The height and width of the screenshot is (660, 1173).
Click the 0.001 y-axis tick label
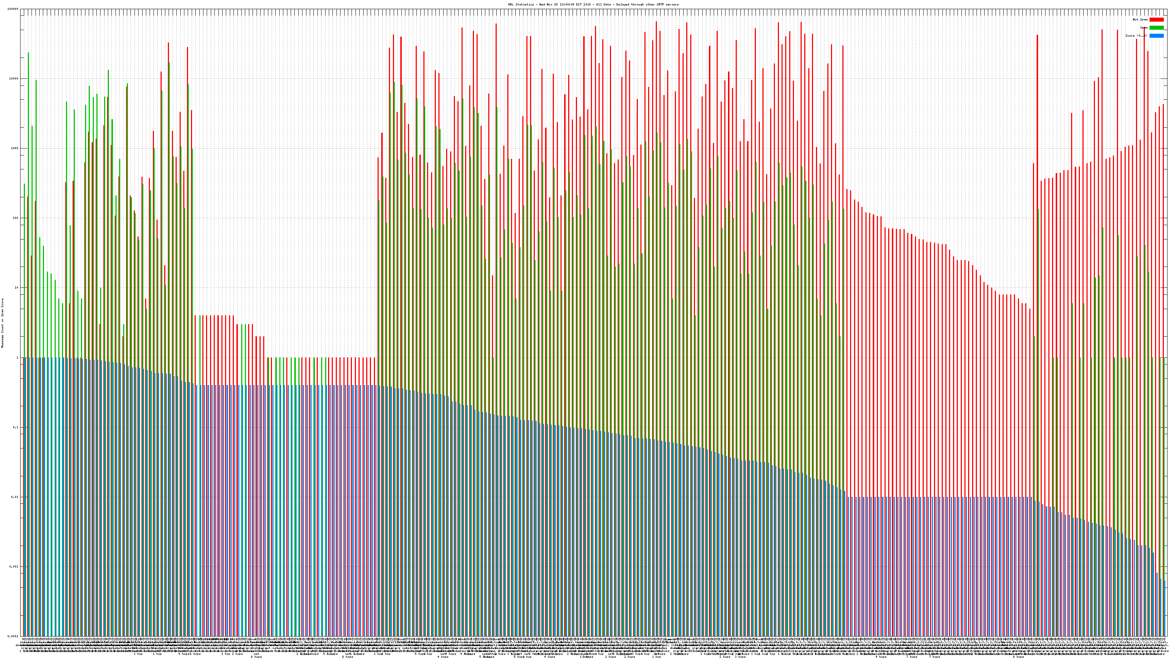click(14, 566)
